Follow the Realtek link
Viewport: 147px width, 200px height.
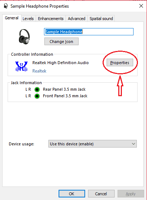pyautogui.click(x=39, y=71)
